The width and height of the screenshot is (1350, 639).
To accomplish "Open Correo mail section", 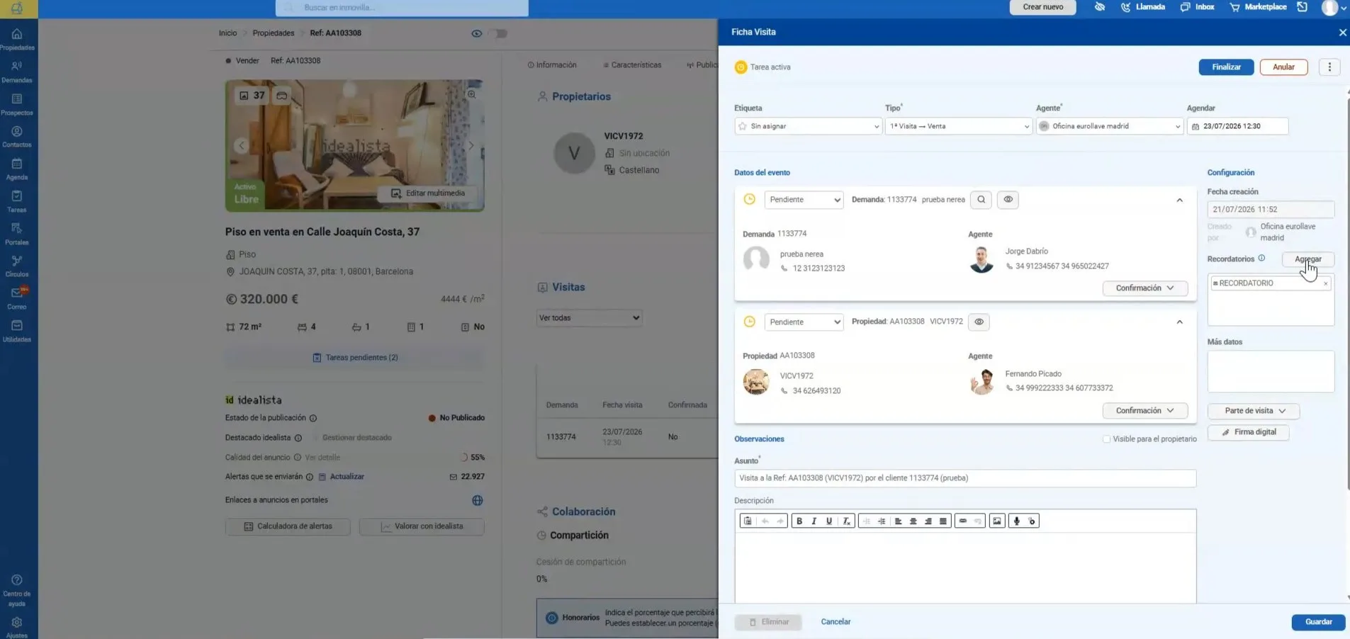I will tap(17, 298).
